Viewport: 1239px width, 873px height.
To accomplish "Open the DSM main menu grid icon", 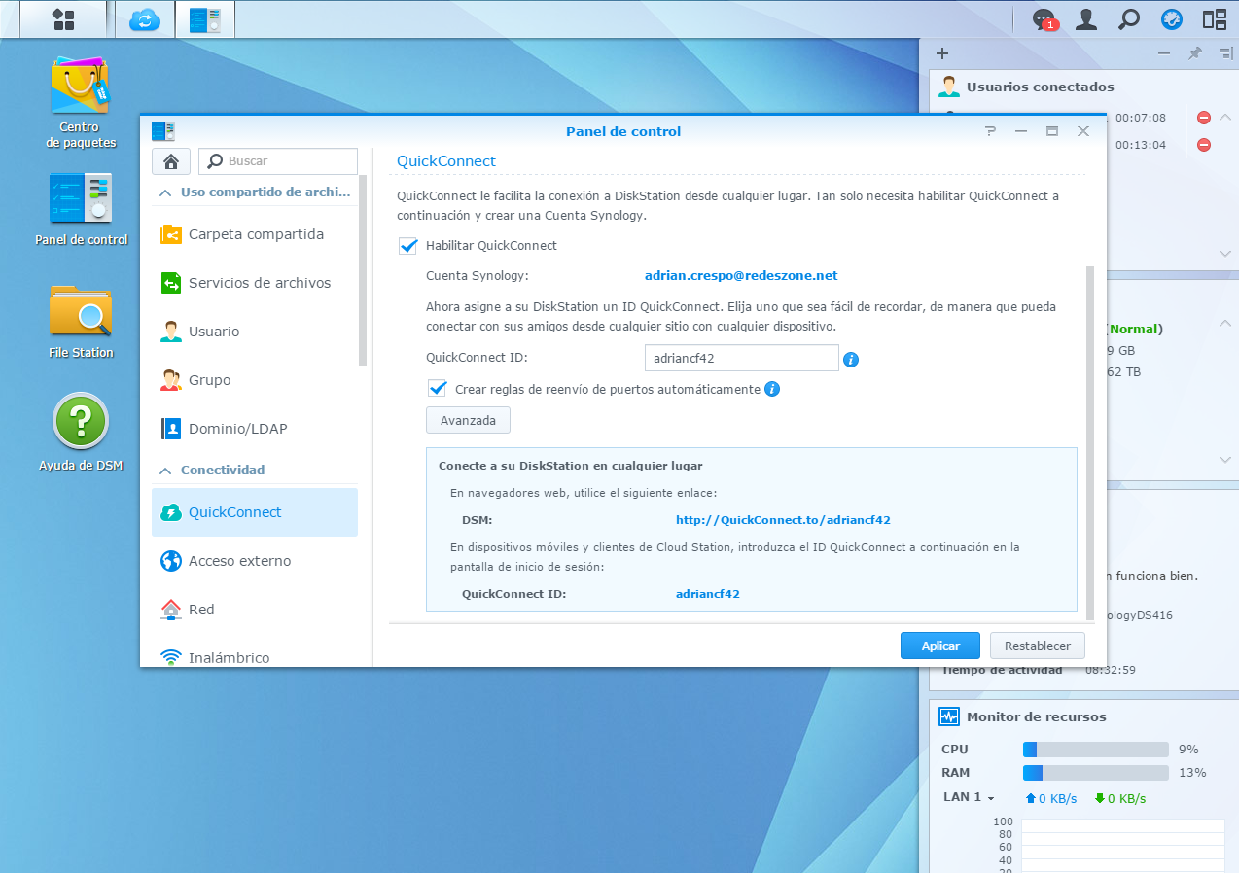I will (63, 18).
